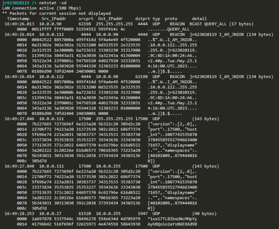
Task: Click source port 61520
Action: [84, 213]
